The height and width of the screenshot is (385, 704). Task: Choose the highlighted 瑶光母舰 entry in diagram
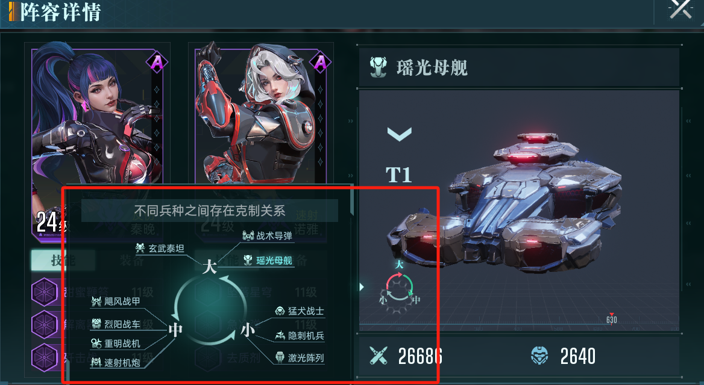coord(268,260)
